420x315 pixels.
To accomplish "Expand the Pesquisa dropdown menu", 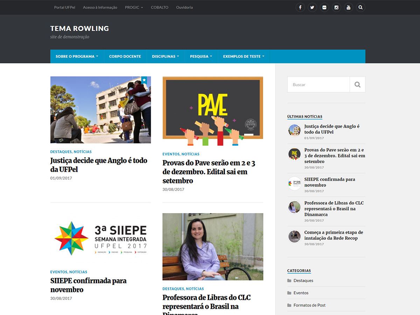I will click(201, 56).
